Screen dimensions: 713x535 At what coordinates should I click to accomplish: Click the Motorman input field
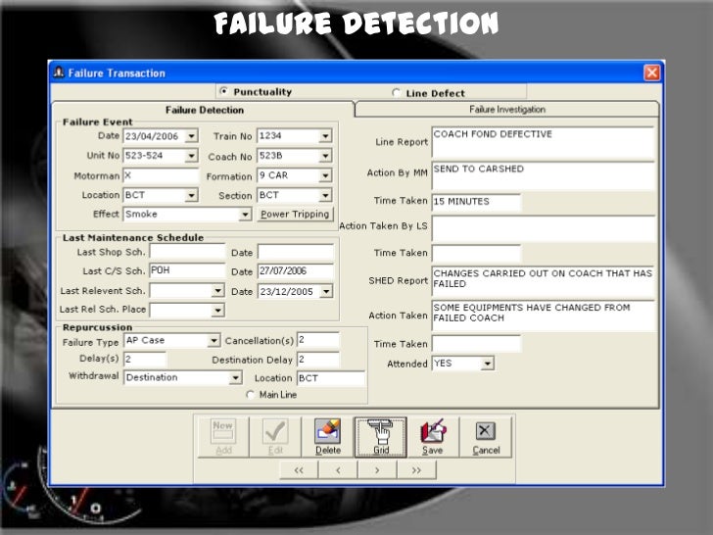161,175
